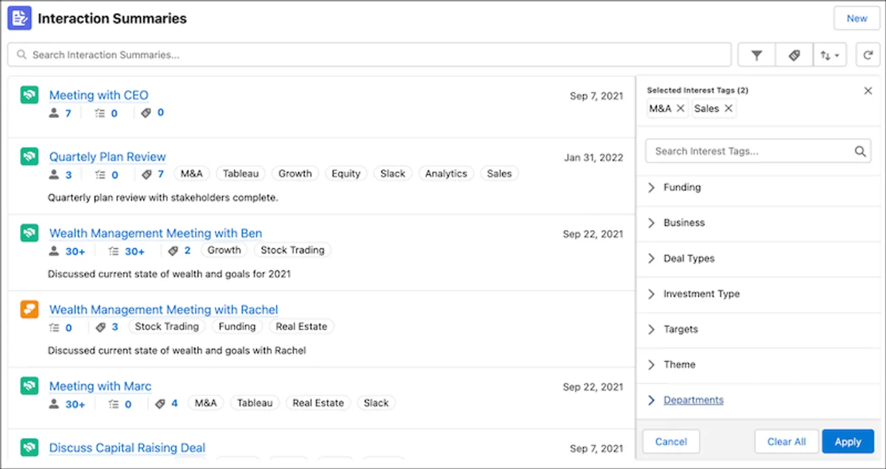The height and width of the screenshot is (469, 886).
Task: Open Wealth Management Meeting with Rachel
Action: [164, 310]
